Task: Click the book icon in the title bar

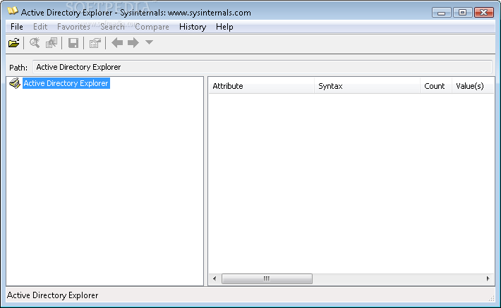Action: pos(13,11)
